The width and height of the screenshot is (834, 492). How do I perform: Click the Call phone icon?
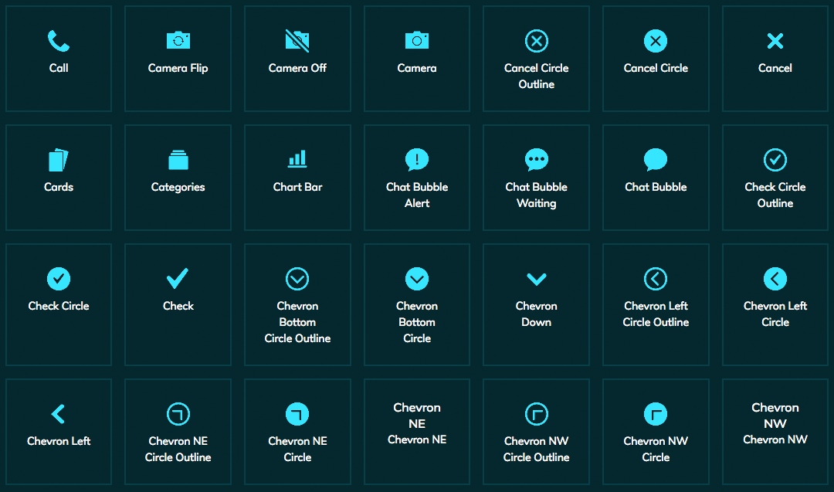coord(59,41)
